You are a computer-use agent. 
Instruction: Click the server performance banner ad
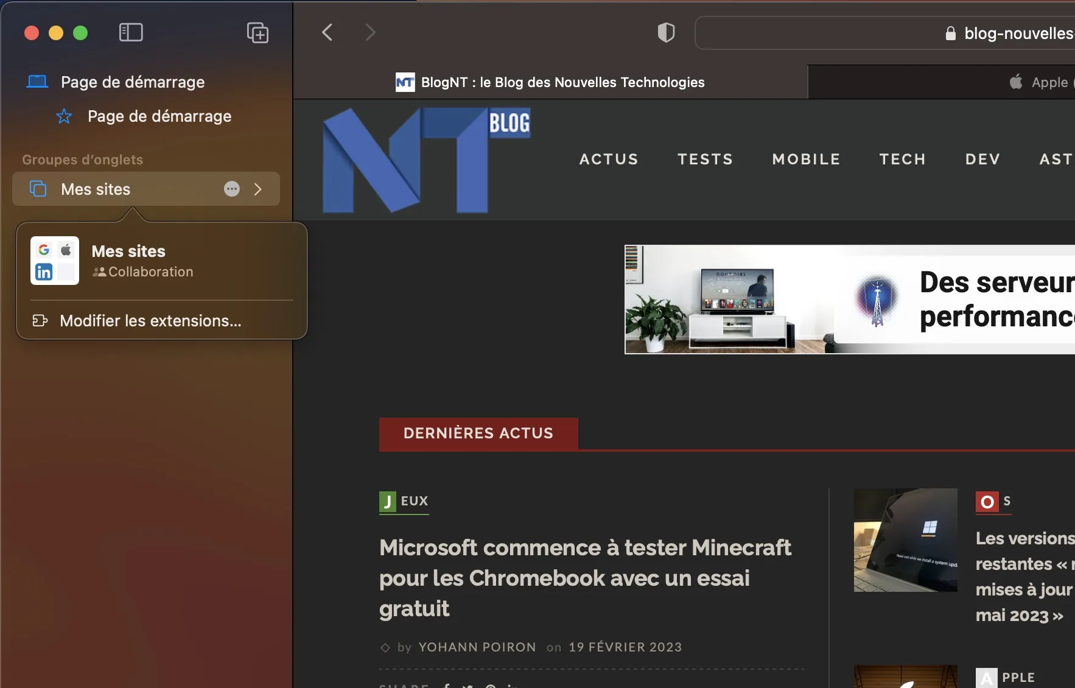click(x=850, y=299)
